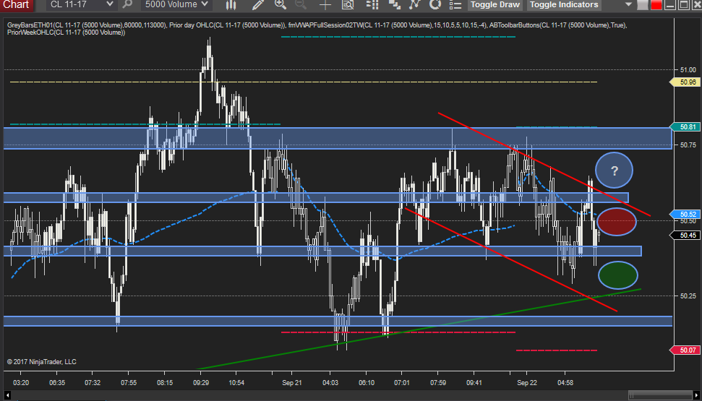Click the blue 50.52 price marker
The image size is (702, 401).
click(685, 215)
